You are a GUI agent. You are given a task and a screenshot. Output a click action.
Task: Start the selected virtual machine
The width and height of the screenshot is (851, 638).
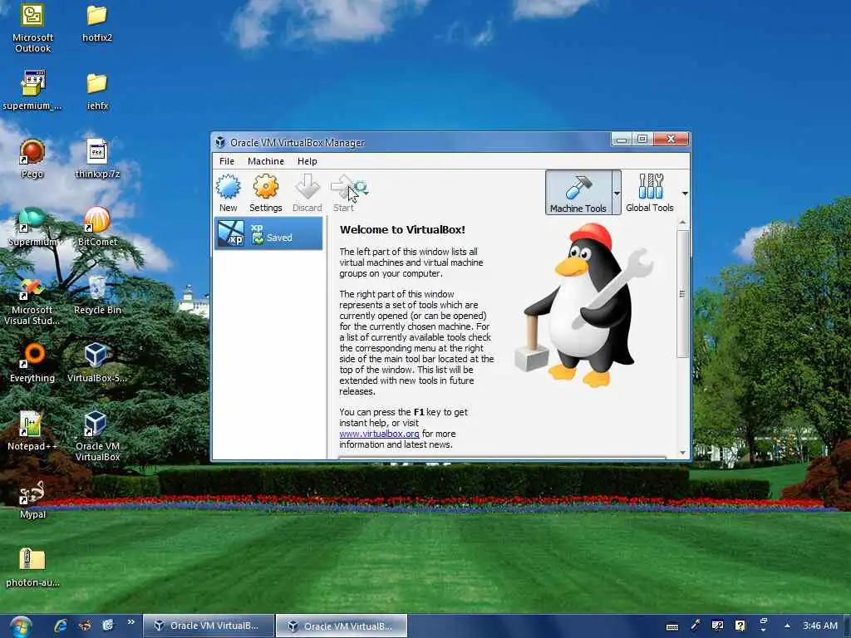pos(343,193)
